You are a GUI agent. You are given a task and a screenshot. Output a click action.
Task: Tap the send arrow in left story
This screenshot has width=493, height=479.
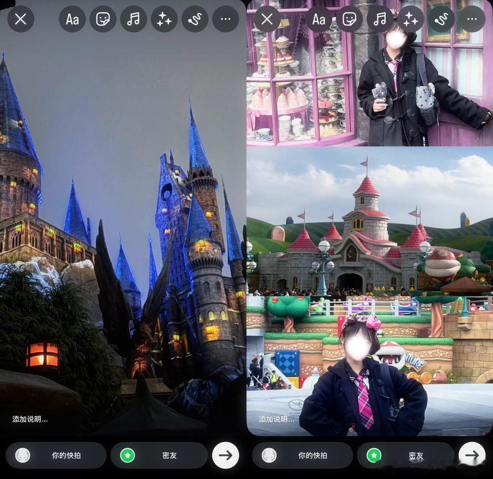point(226,455)
